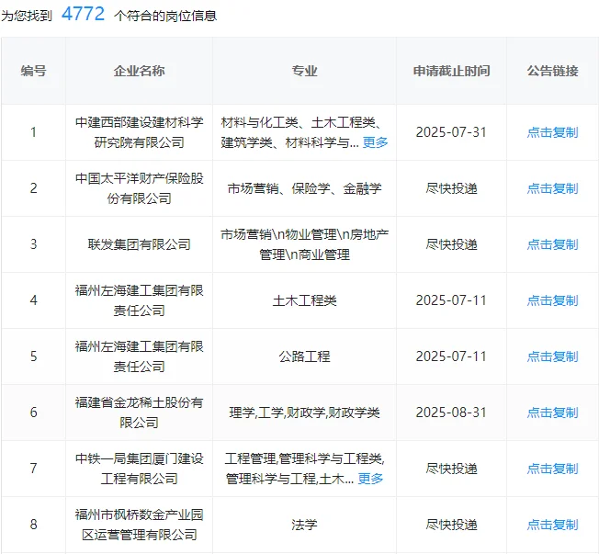Click row number 1

click(34, 132)
